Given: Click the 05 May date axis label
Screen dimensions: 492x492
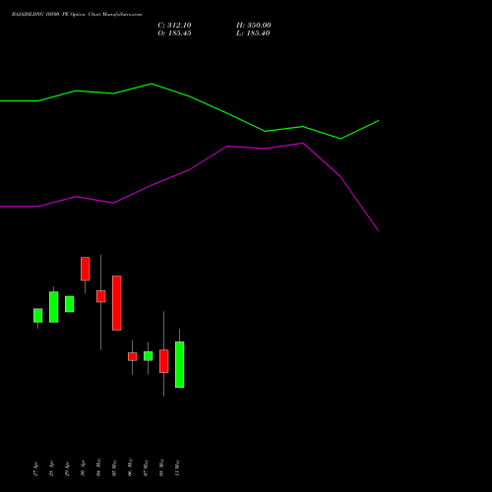Looking at the screenshot, I should 114,467.
